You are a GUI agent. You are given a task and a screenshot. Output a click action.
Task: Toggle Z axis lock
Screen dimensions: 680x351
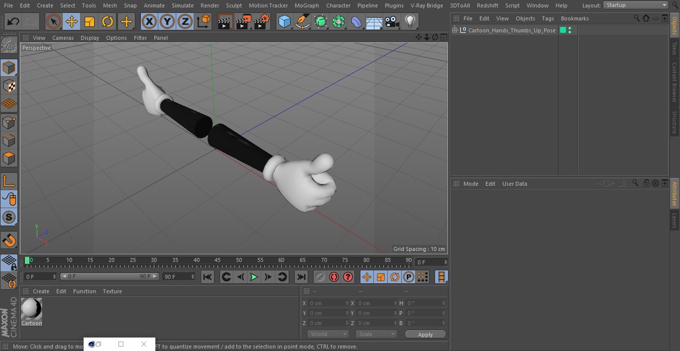pos(185,22)
